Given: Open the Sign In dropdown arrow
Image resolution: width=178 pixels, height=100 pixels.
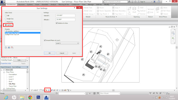Looking at the screenshot, I should pos(152,2).
